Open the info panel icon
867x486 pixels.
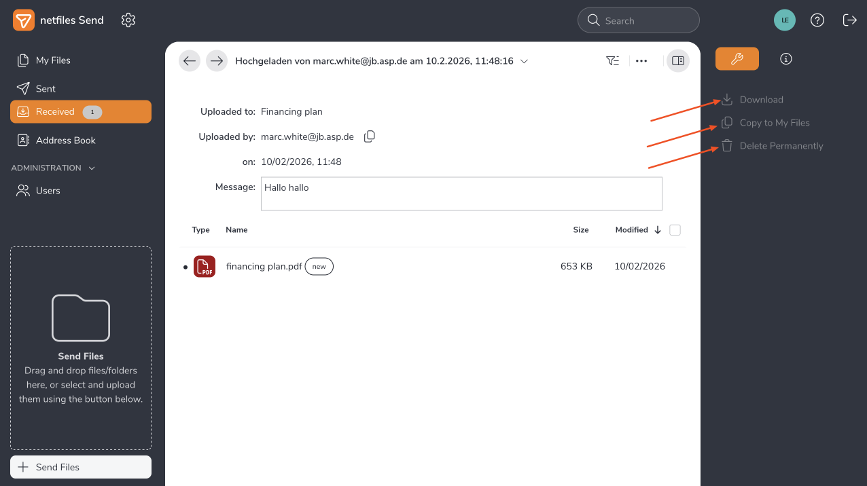pyautogui.click(x=786, y=59)
